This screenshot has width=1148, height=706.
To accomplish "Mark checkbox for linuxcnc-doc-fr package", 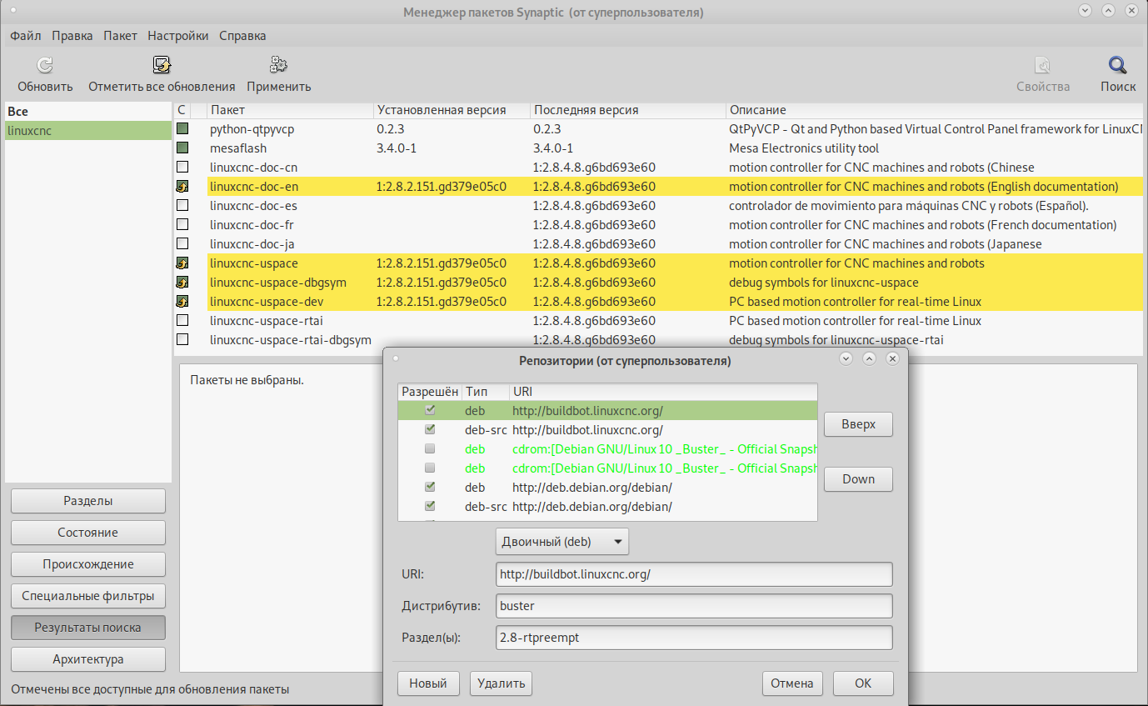I will (x=182, y=225).
